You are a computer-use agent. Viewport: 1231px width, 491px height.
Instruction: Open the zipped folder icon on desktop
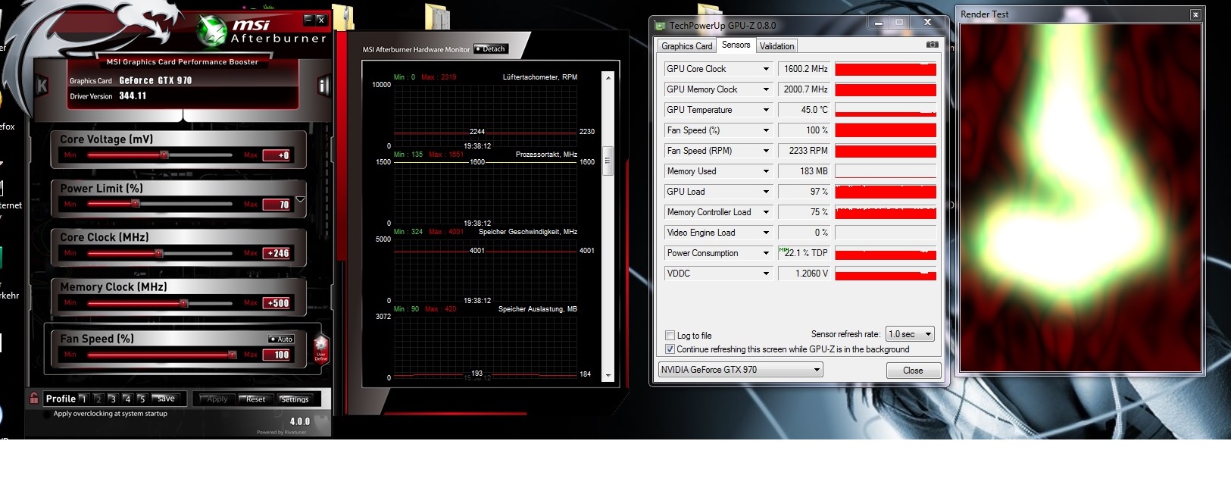(x=344, y=17)
